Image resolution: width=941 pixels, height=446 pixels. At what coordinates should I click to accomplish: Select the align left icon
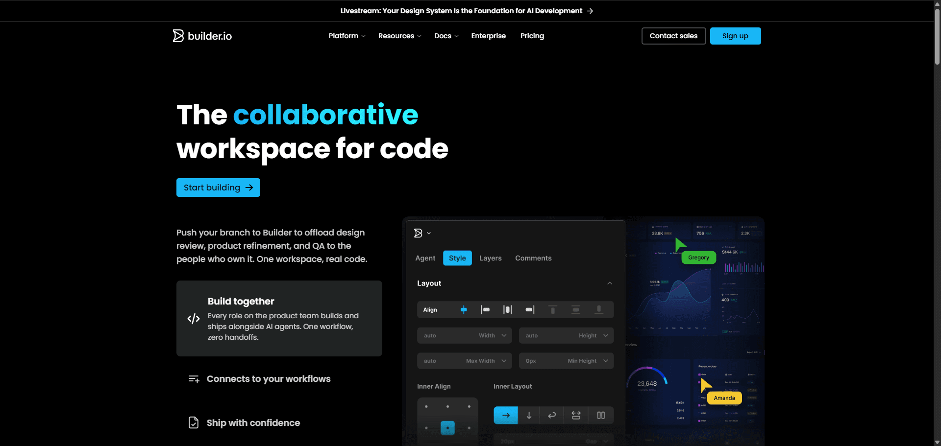coord(485,309)
